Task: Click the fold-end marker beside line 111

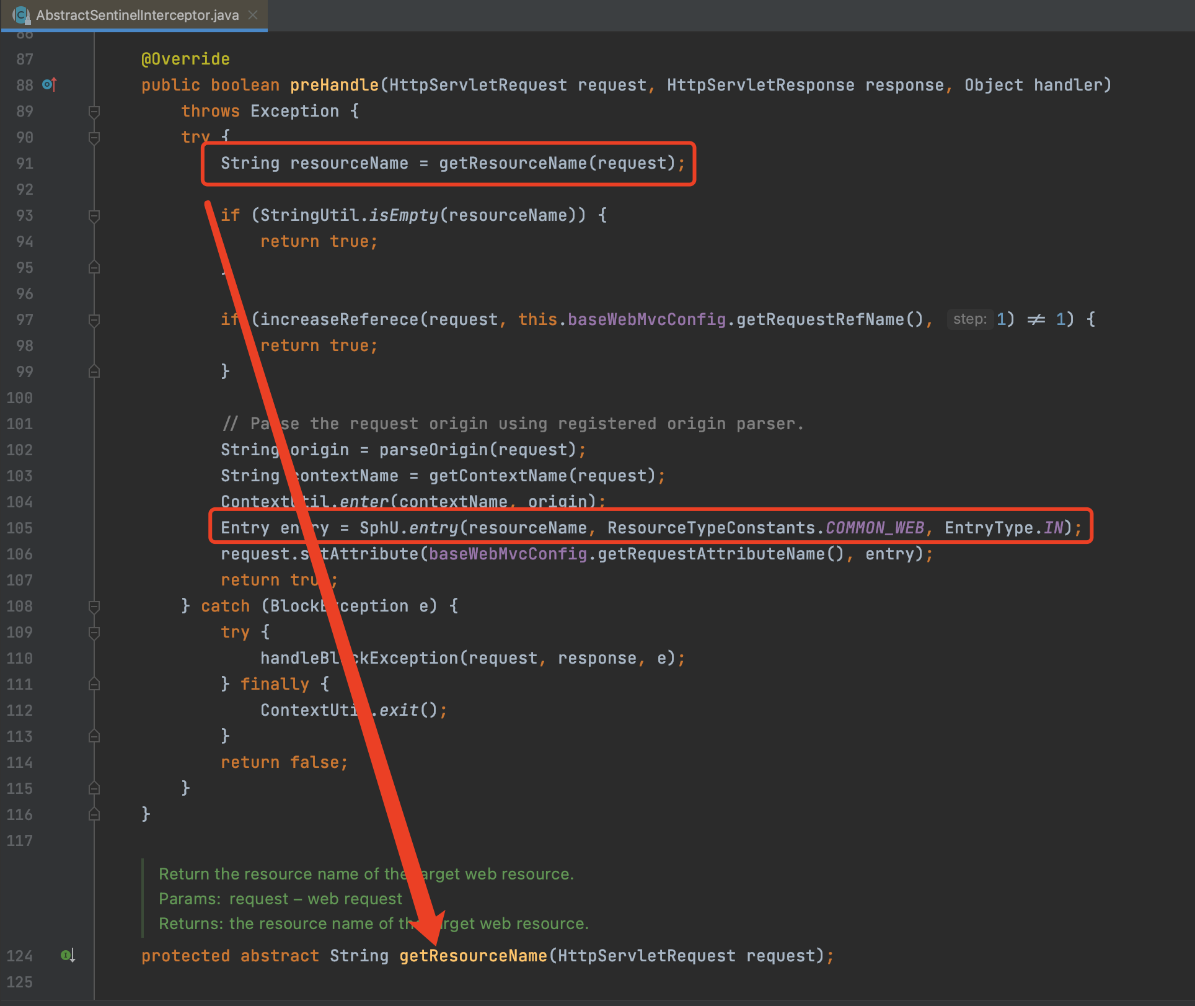Action: pyautogui.click(x=94, y=684)
